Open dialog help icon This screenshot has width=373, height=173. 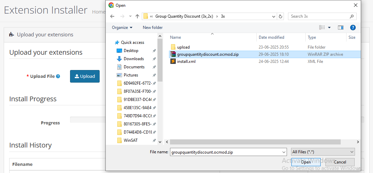coord(353,28)
